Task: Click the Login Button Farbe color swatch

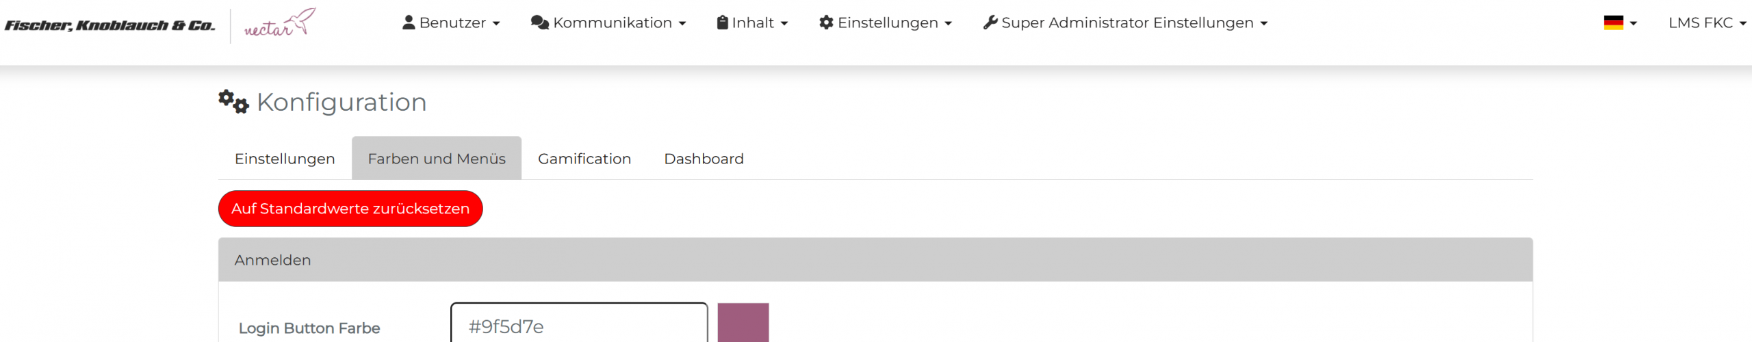Action: (x=743, y=324)
